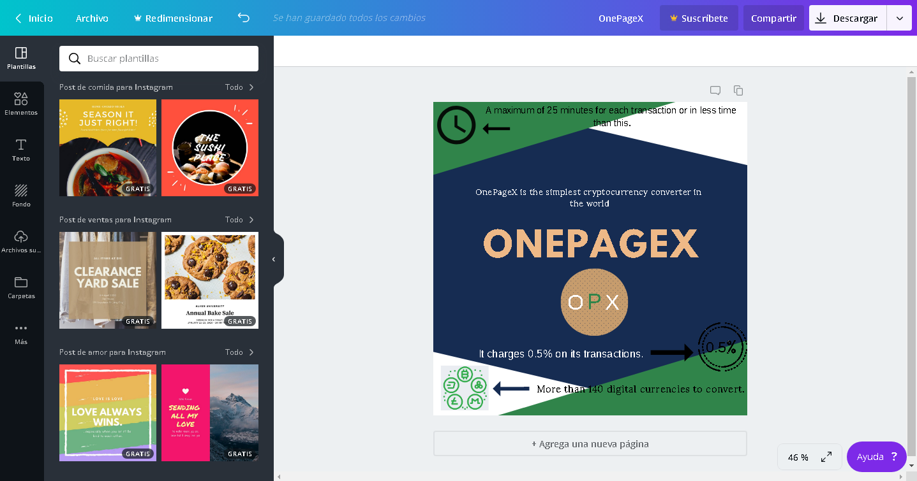This screenshot has width=917, height=481.
Task: Expand all Post de amor para Instagram templates
Action: coord(240,352)
